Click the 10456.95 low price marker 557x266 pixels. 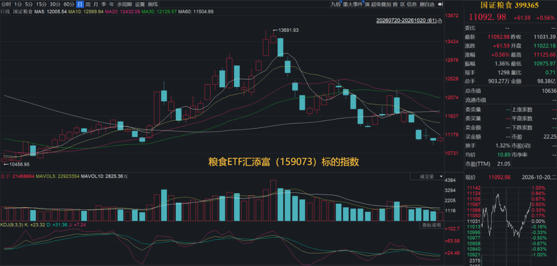[x=19, y=164]
